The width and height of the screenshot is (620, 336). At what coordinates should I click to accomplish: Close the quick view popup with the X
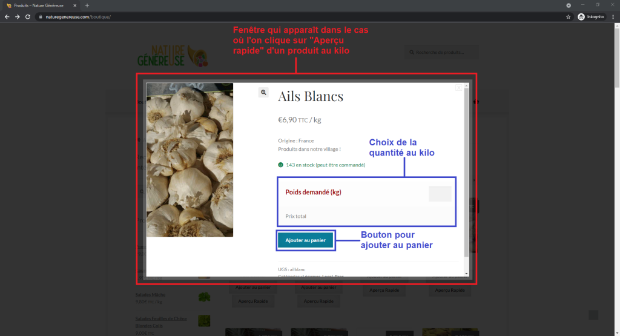pos(458,88)
